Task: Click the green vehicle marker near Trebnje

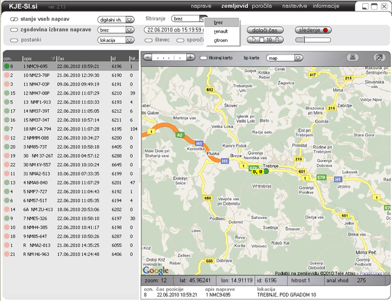Action: click(x=266, y=171)
